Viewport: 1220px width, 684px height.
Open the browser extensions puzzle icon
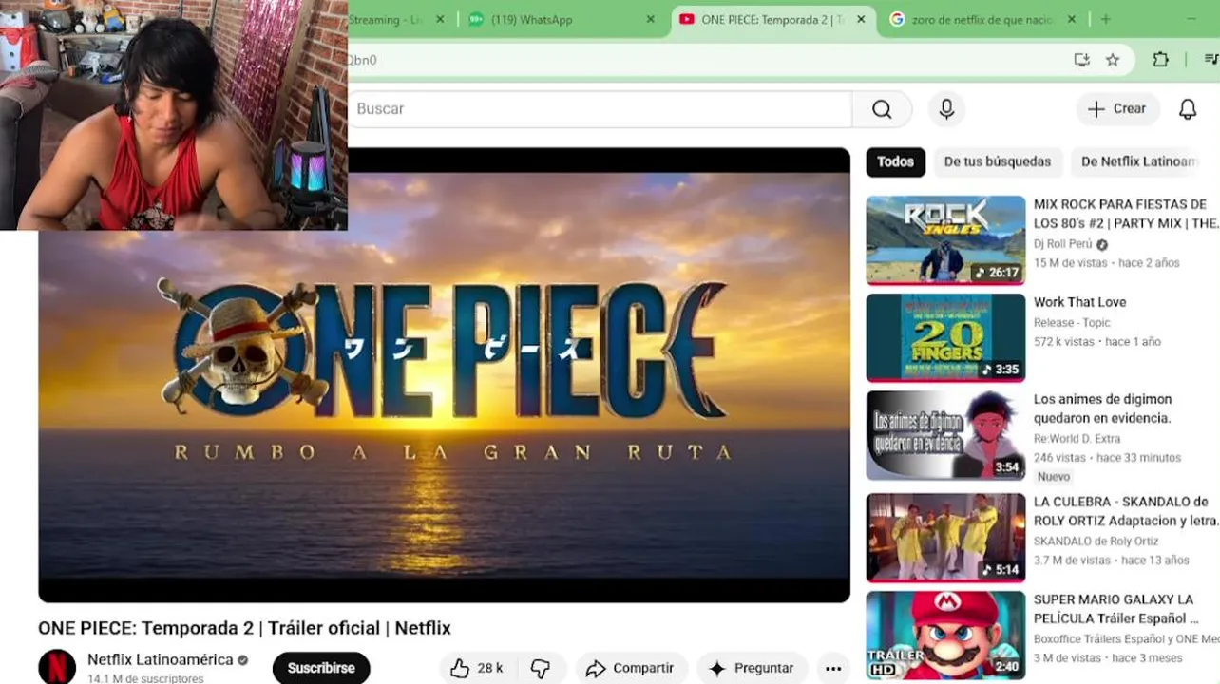1160,60
